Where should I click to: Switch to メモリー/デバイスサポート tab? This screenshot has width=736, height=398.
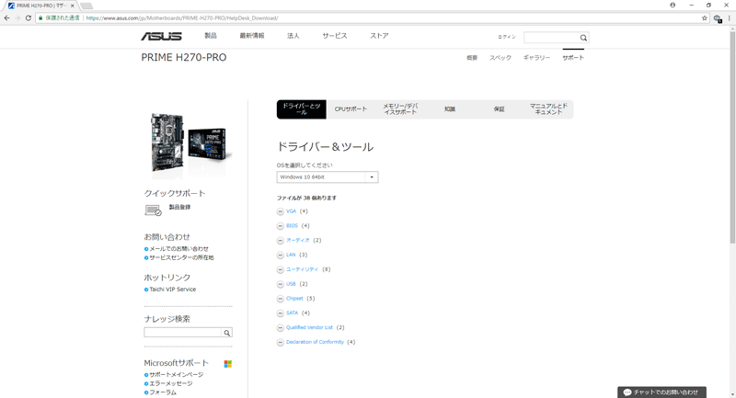click(x=400, y=109)
